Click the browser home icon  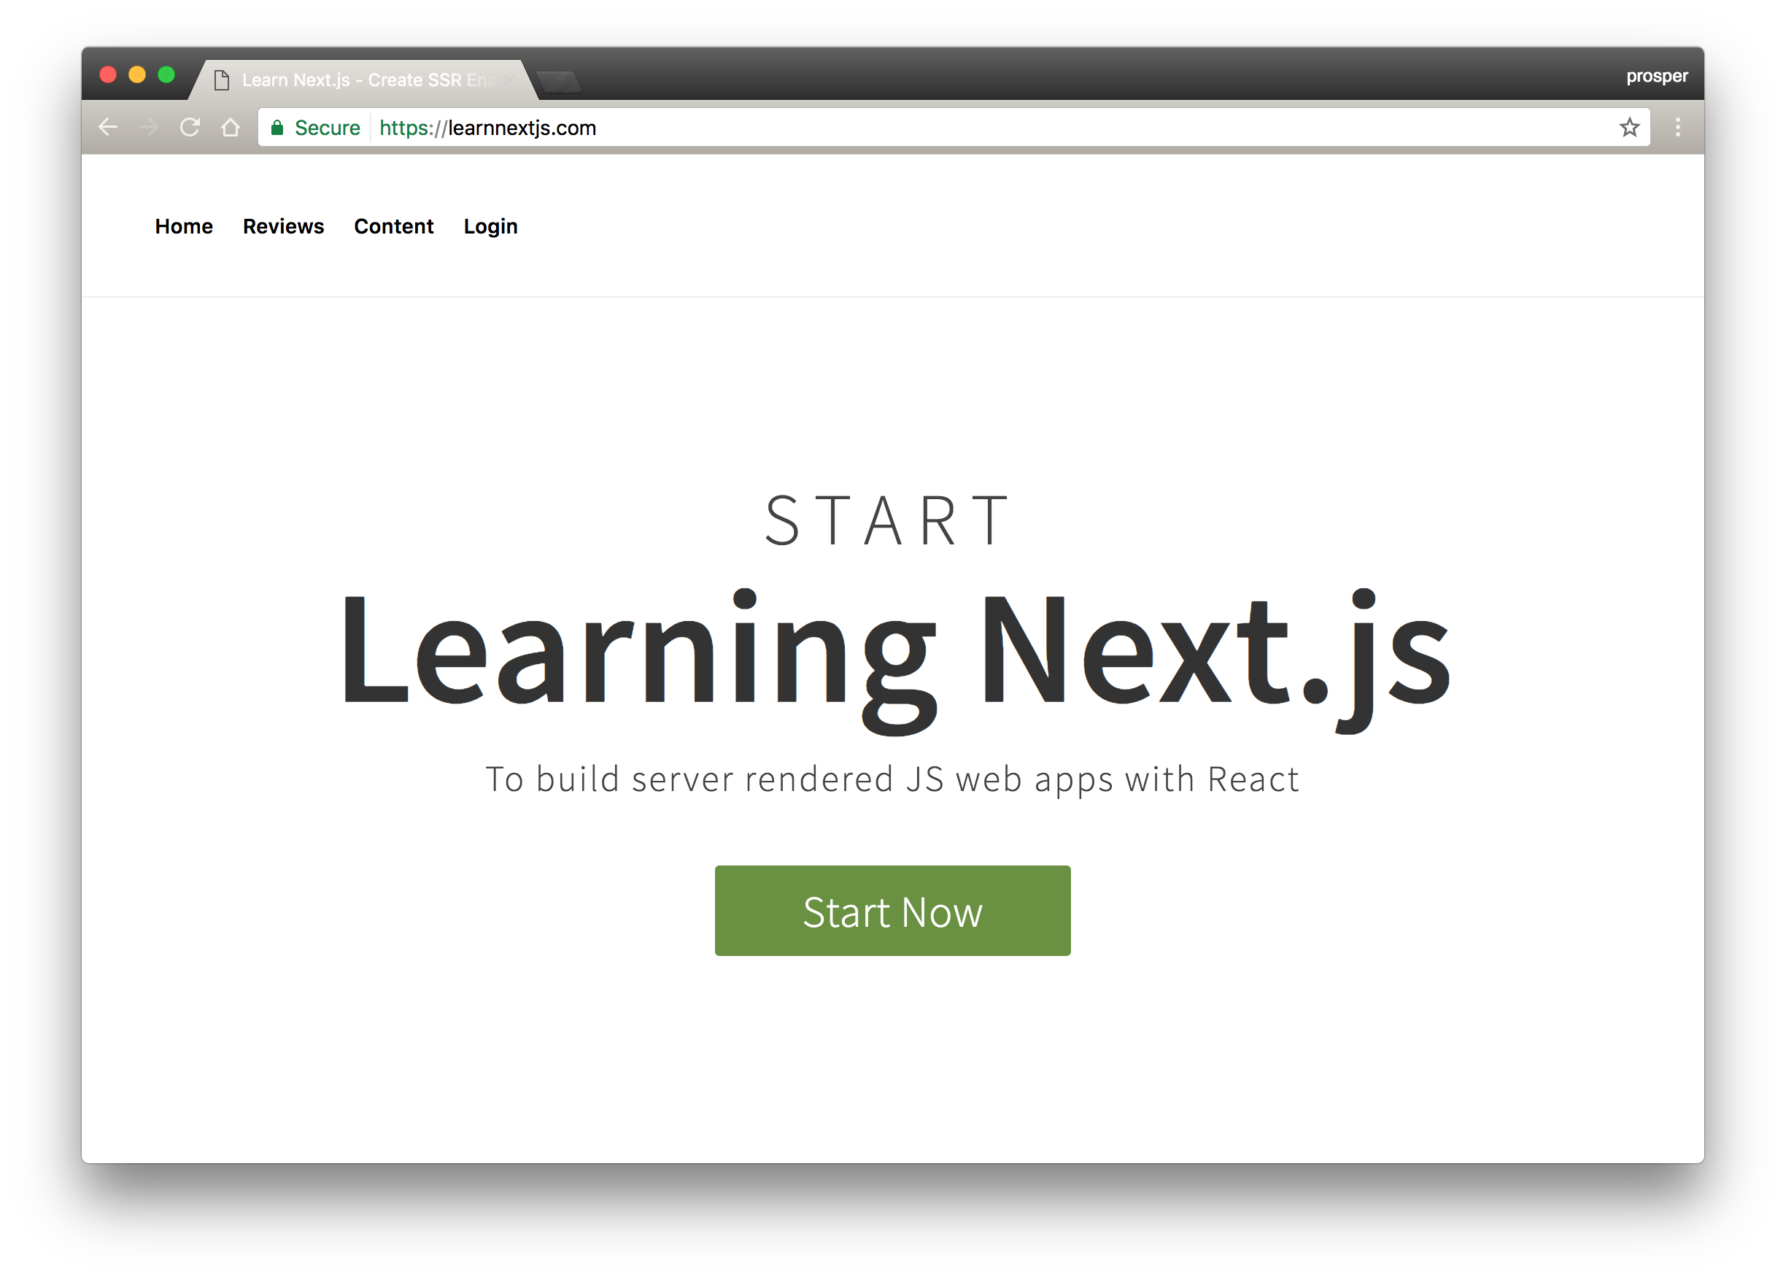(230, 127)
